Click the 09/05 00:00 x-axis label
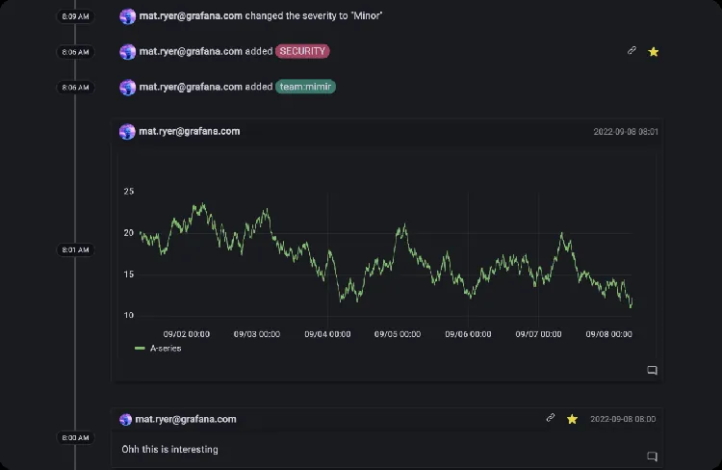 [x=398, y=334]
